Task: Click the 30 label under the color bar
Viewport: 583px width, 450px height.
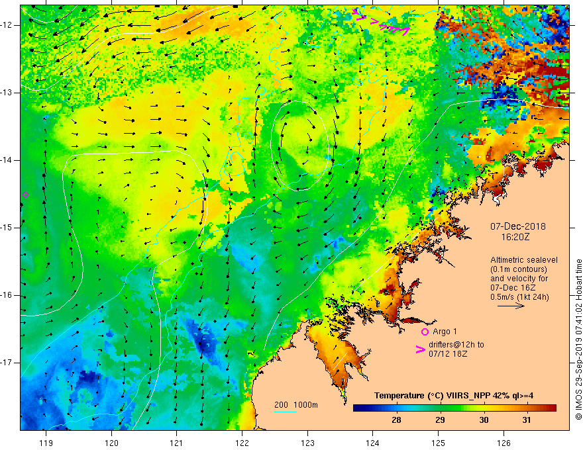Action: coord(484,420)
